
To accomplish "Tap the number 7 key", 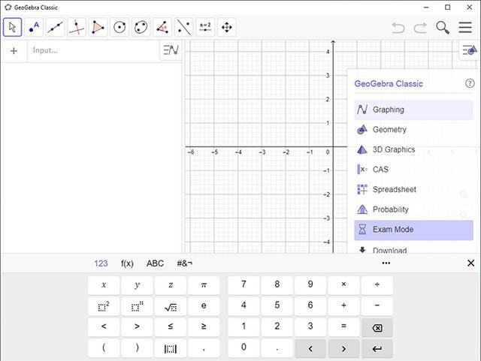I will point(244,285).
